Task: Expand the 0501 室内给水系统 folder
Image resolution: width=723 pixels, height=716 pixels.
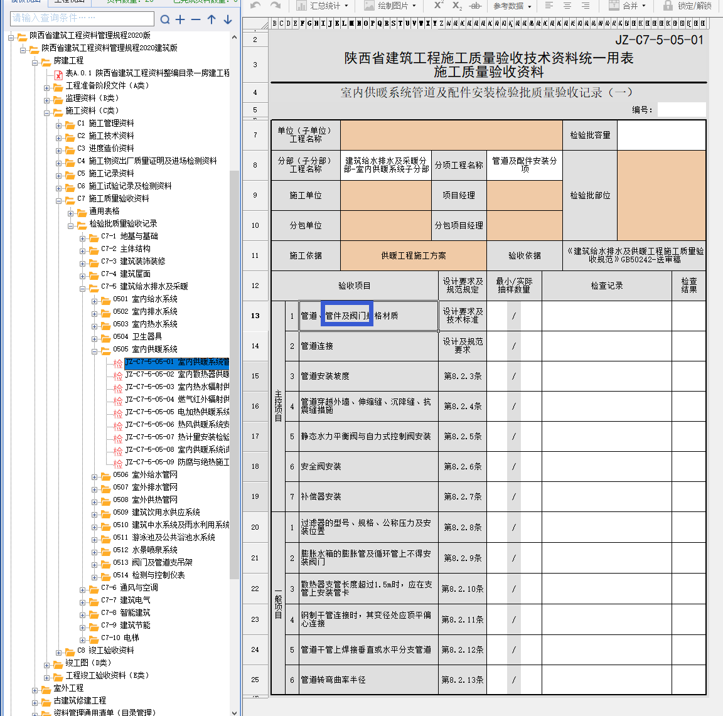Action: point(95,301)
